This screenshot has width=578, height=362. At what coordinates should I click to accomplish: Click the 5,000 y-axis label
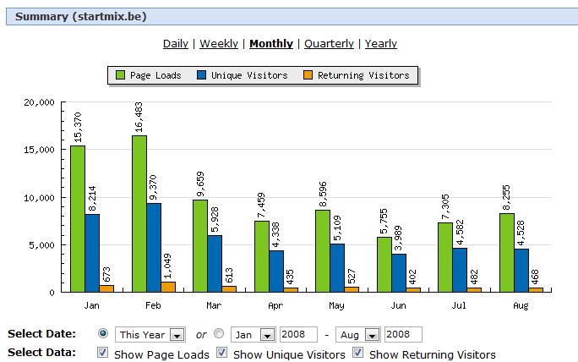41,245
